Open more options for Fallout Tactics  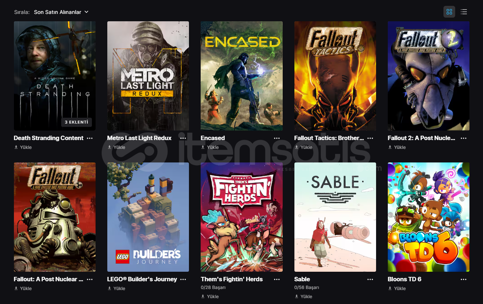[x=370, y=138]
